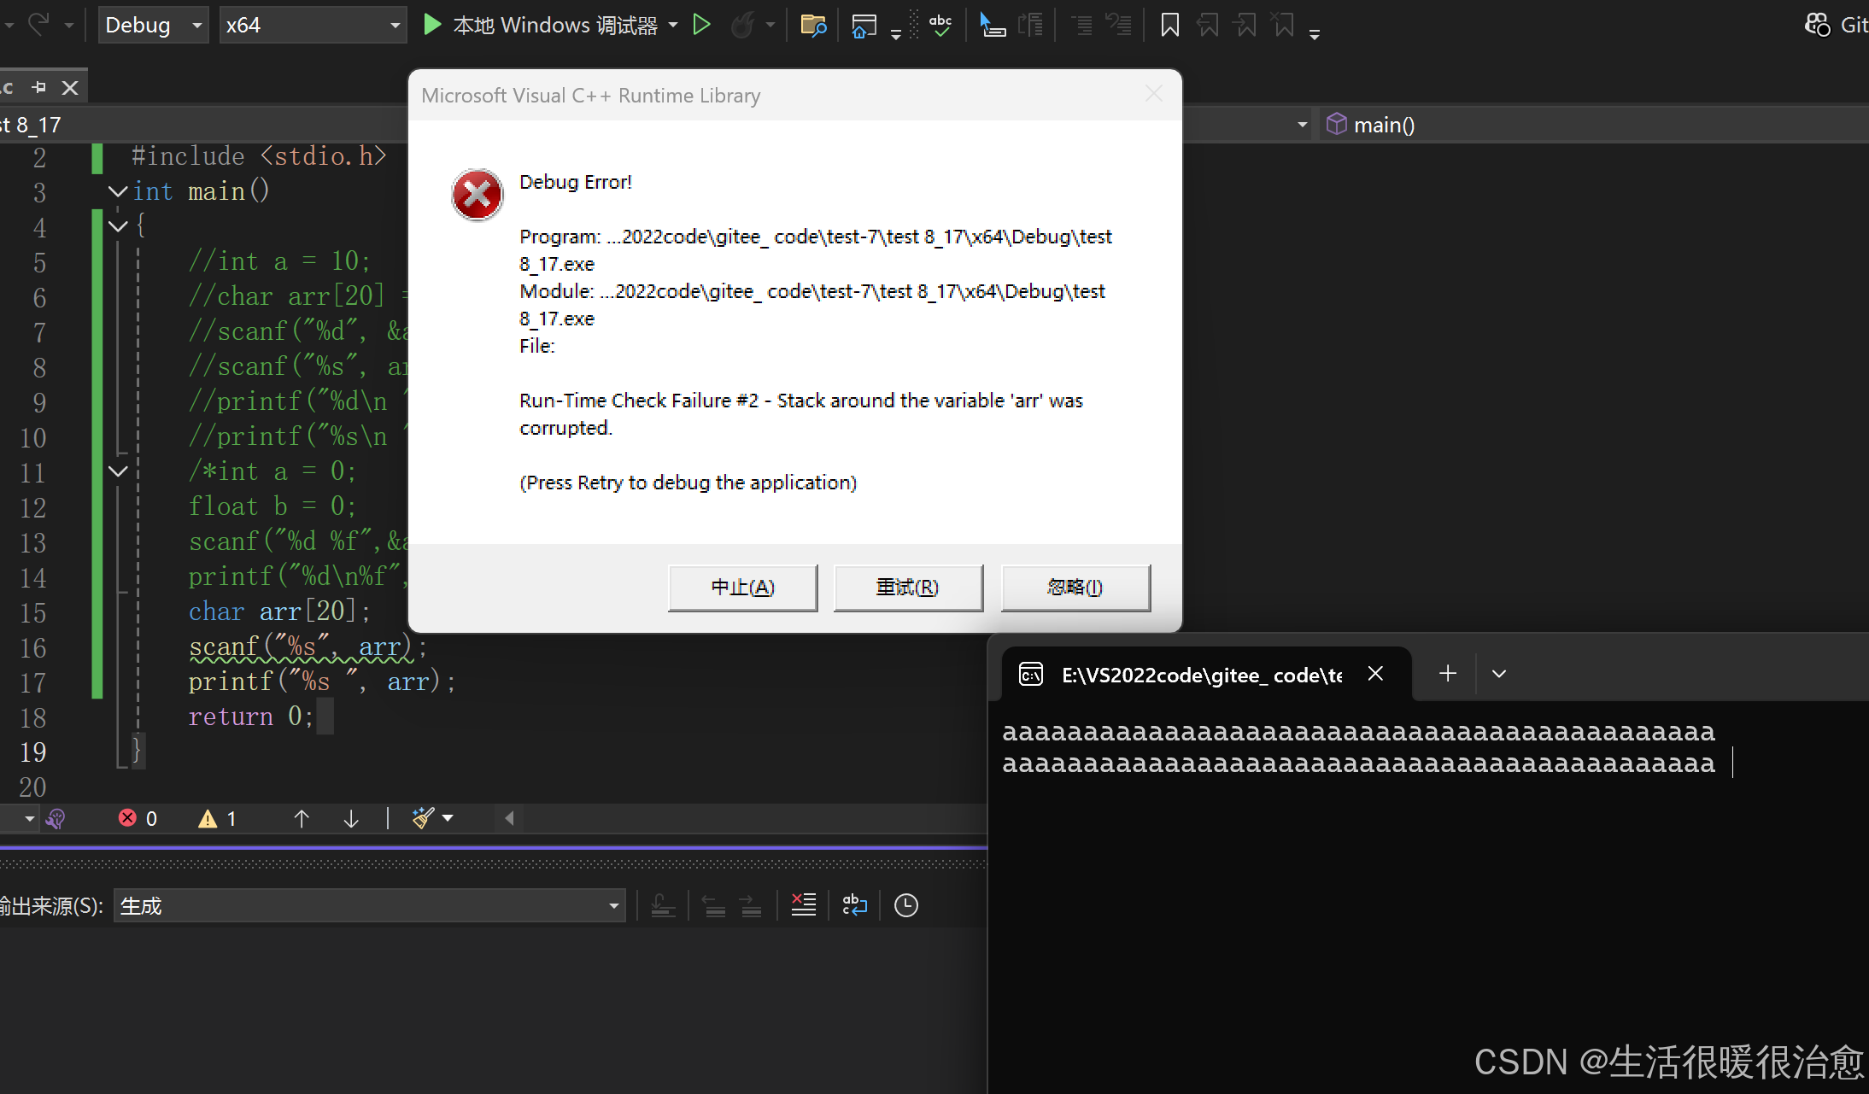This screenshot has width=1869, height=1094.
Task: Collapse the comment block at line 11
Action: coord(118,471)
